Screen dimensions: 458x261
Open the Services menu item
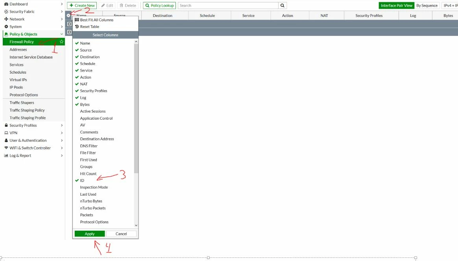pyautogui.click(x=17, y=65)
